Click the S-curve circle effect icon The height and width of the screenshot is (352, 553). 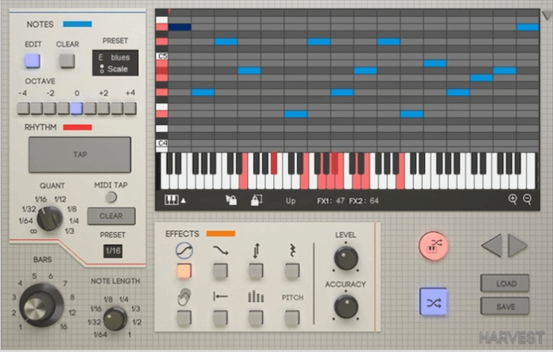(x=184, y=250)
